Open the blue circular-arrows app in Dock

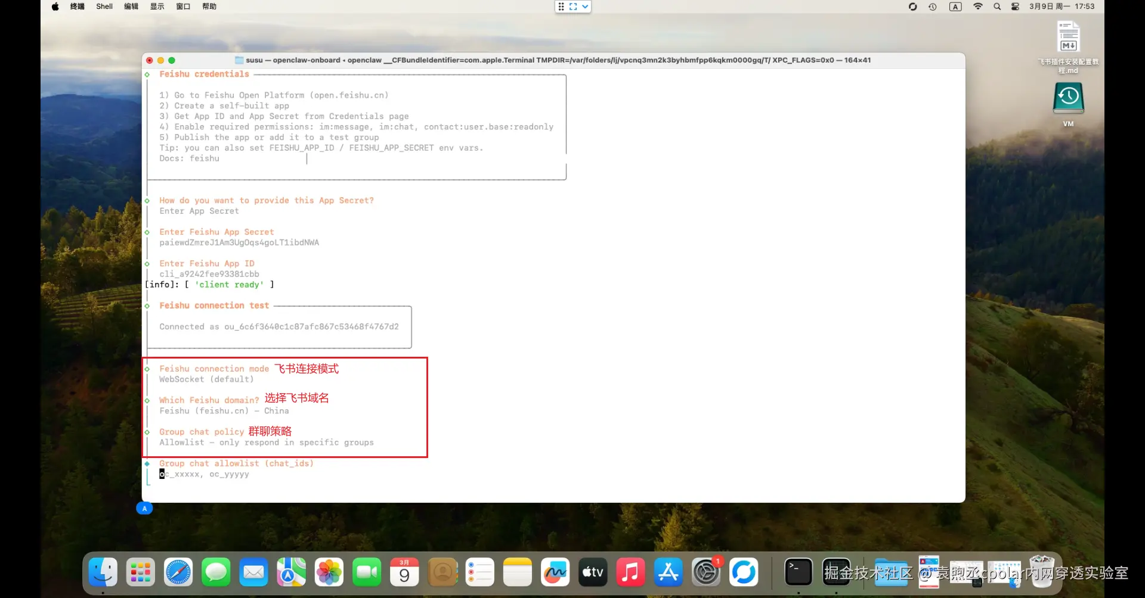pos(744,572)
